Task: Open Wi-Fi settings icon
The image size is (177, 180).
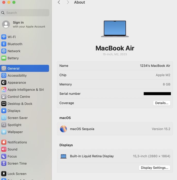Action: pos(4,37)
